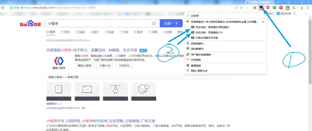The height and width of the screenshot is (131, 312).
Task: Switch to the 网页 search tab
Action: coord(51,32)
